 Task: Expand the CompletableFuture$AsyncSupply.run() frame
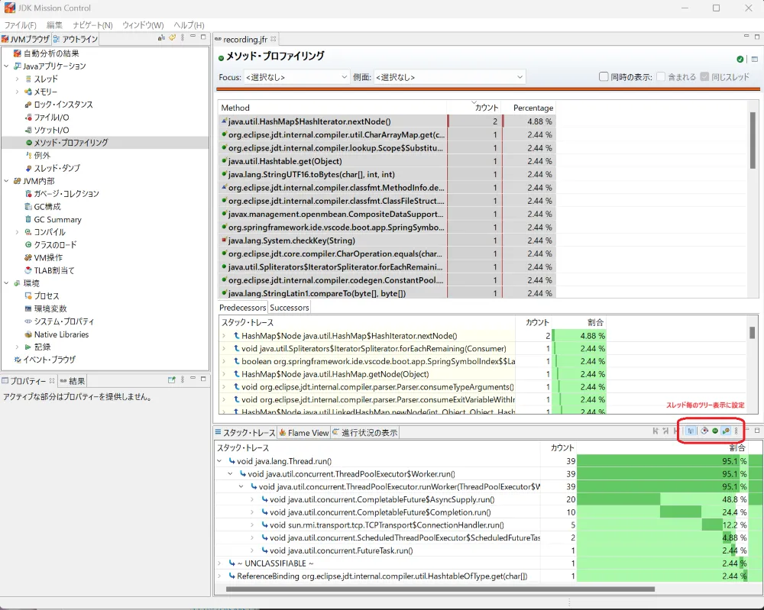tap(252, 499)
